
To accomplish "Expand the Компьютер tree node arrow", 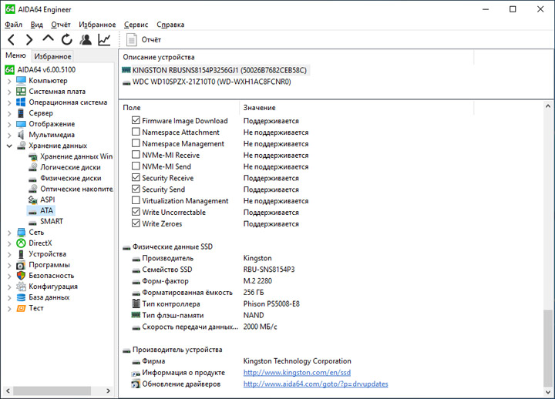I will tap(9, 81).
